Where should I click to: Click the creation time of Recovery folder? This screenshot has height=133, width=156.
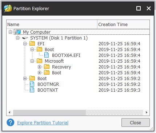pos(119,67)
